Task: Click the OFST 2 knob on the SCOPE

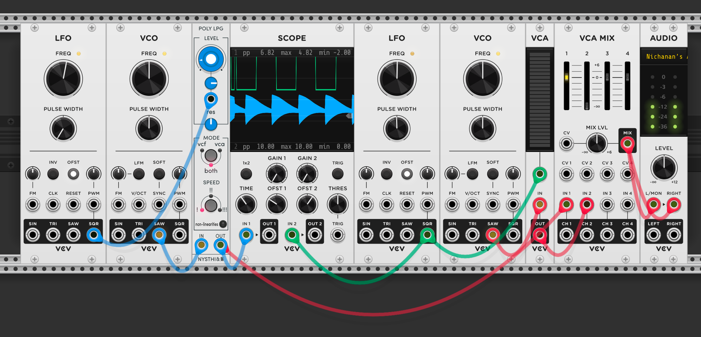Action: pyautogui.click(x=307, y=204)
